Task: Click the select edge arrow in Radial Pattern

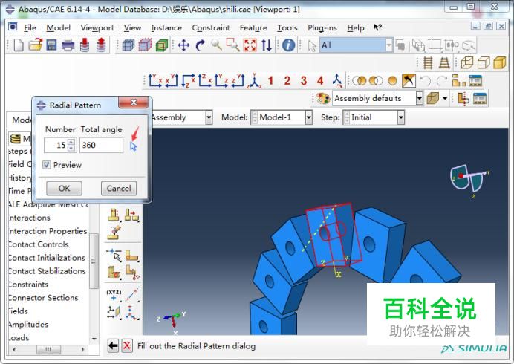Action: click(x=133, y=146)
